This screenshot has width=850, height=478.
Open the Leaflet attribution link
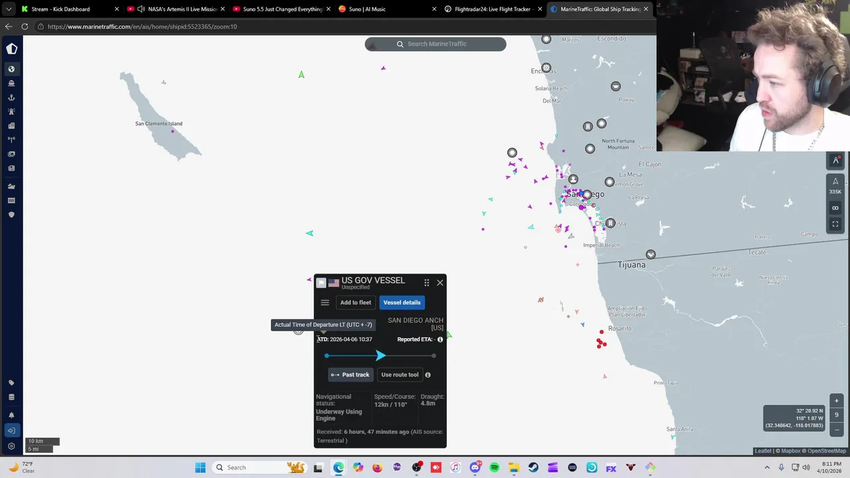coord(763,451)
